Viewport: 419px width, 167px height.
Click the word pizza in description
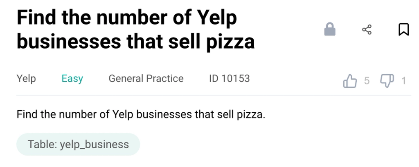pos(251,115)
